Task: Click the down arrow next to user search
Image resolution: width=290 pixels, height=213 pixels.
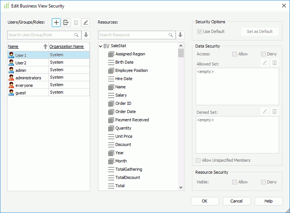Action: click(86, 35)
